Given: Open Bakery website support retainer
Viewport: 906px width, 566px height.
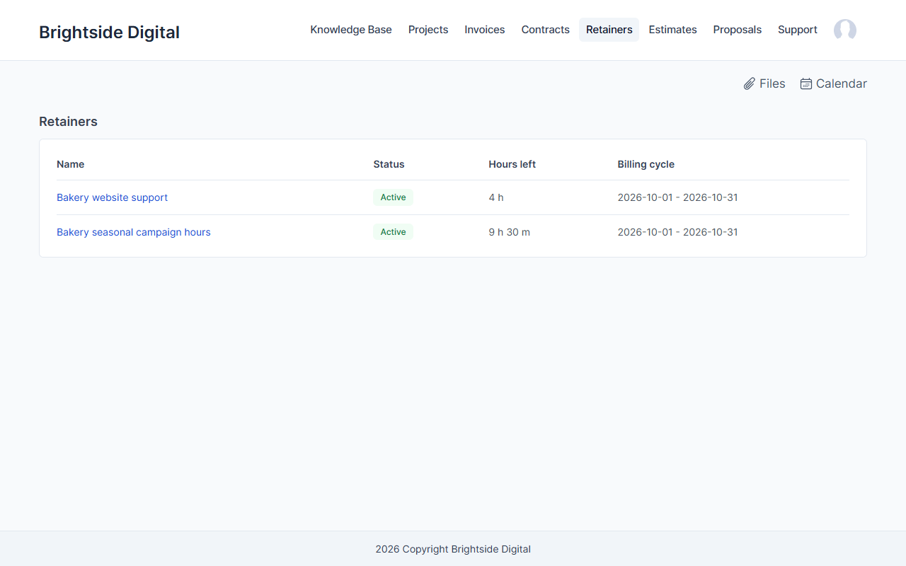Looking at the screenshot, I should point(113,197).
